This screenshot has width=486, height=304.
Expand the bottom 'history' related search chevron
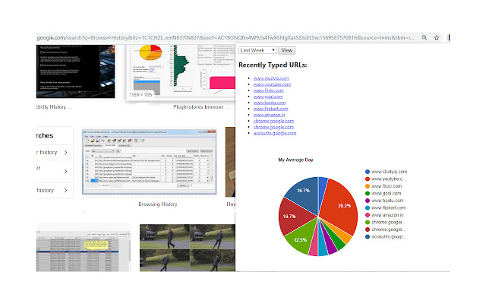tap(65, 190)
